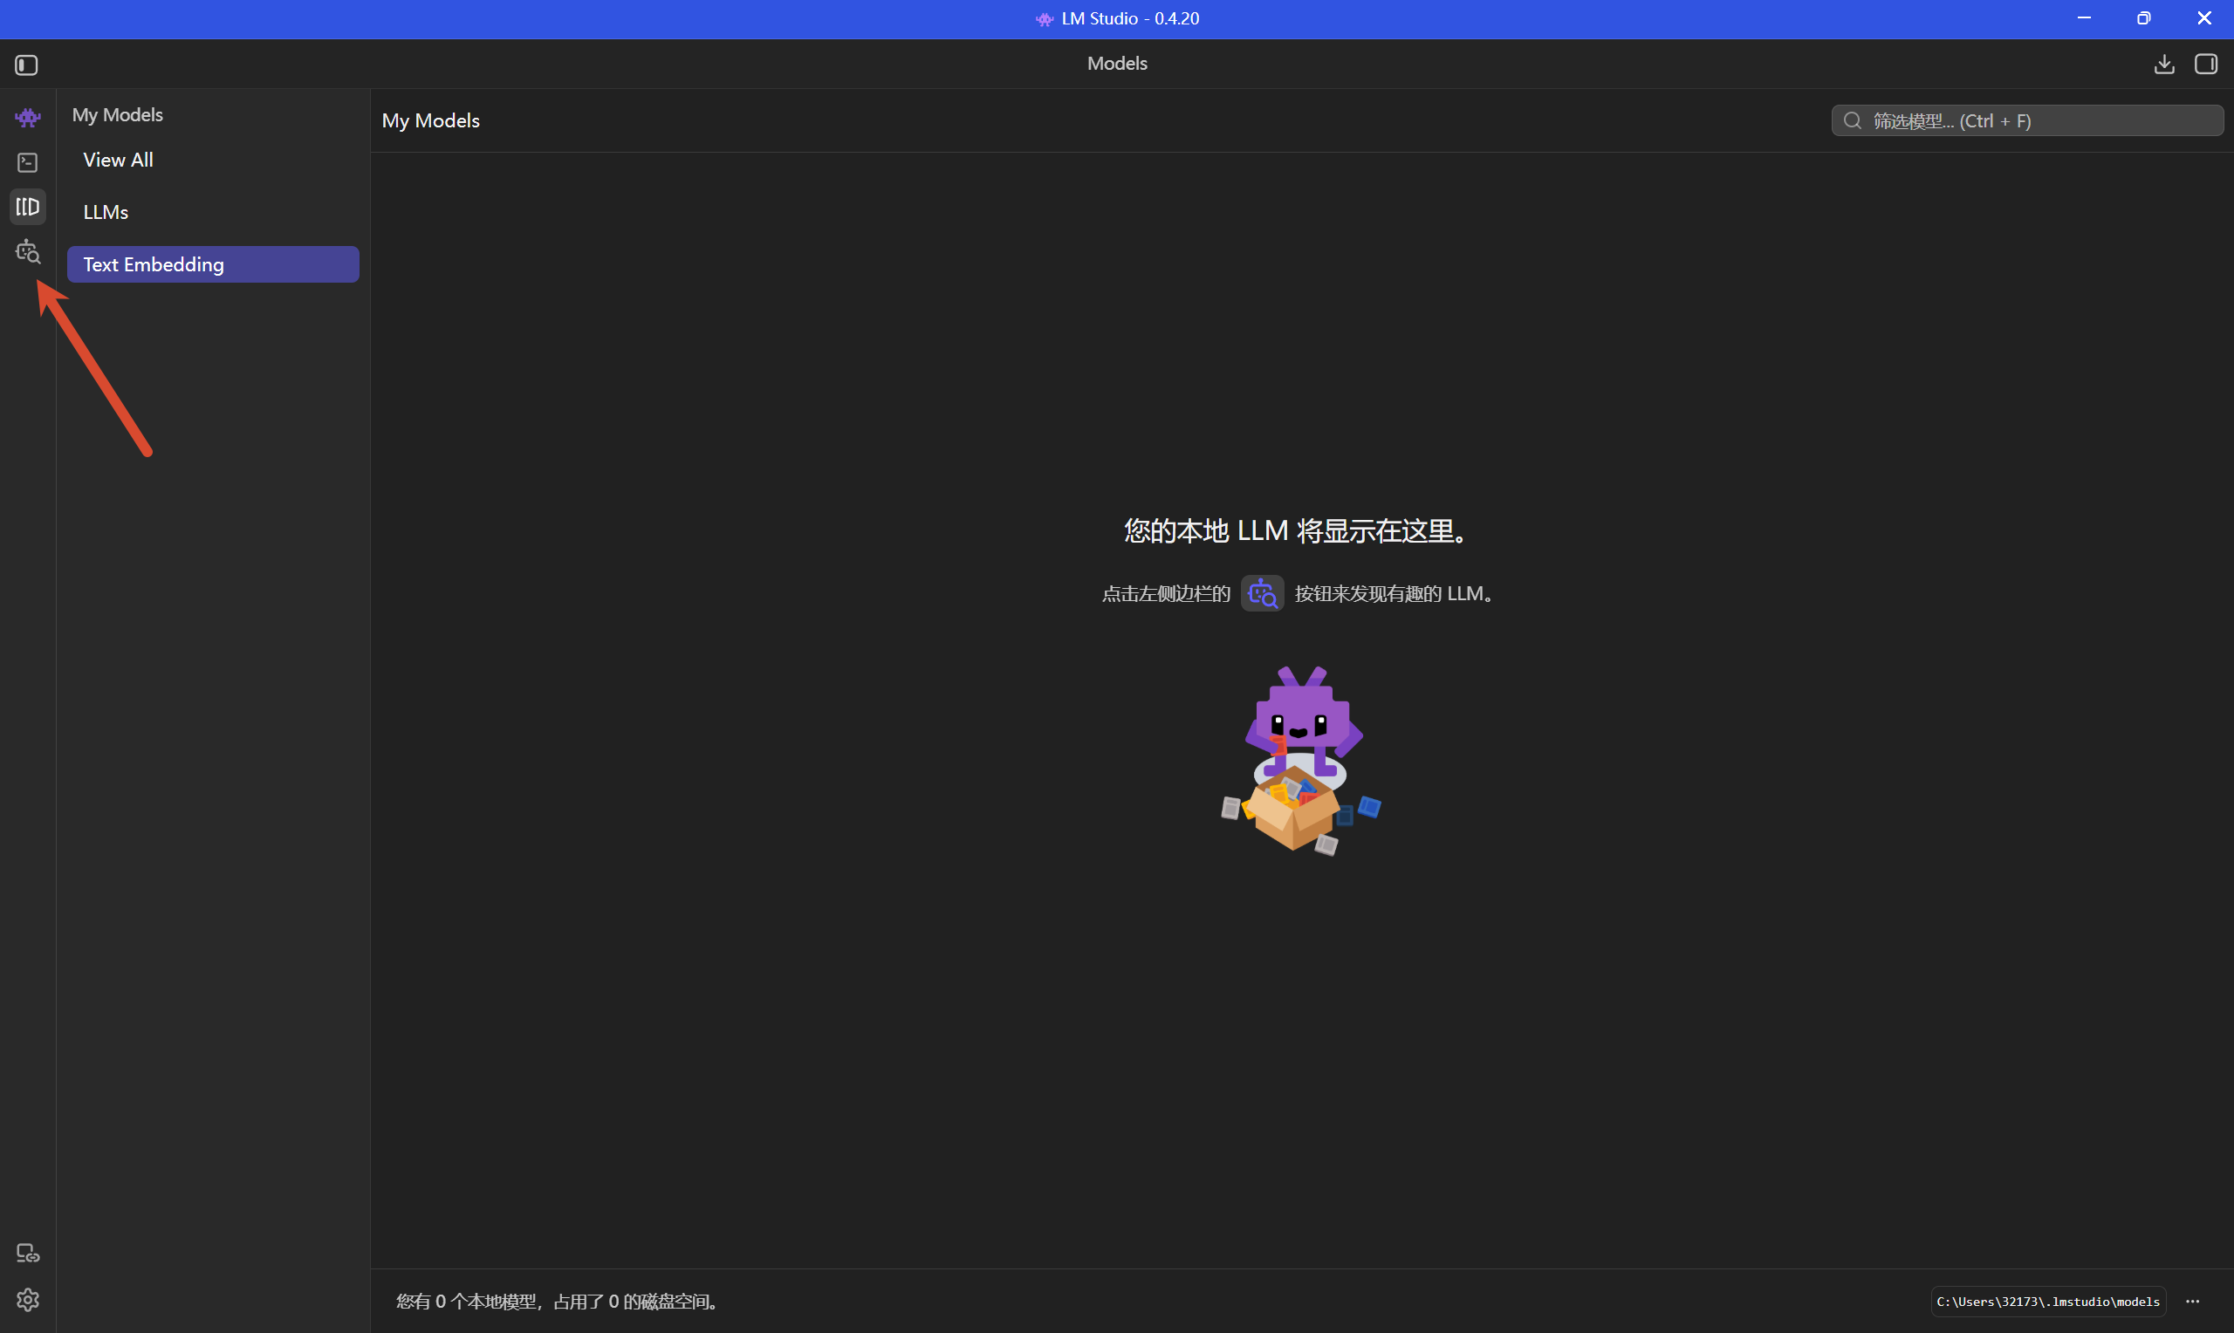Select the LLMs category

(x=213, y=212)
